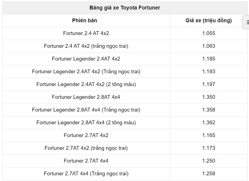Select the Fortuner Legender 2.4AT 4x2 cell
Image resolution: width=249 pixels, height=181 pixels.
(x=86, y=59)
